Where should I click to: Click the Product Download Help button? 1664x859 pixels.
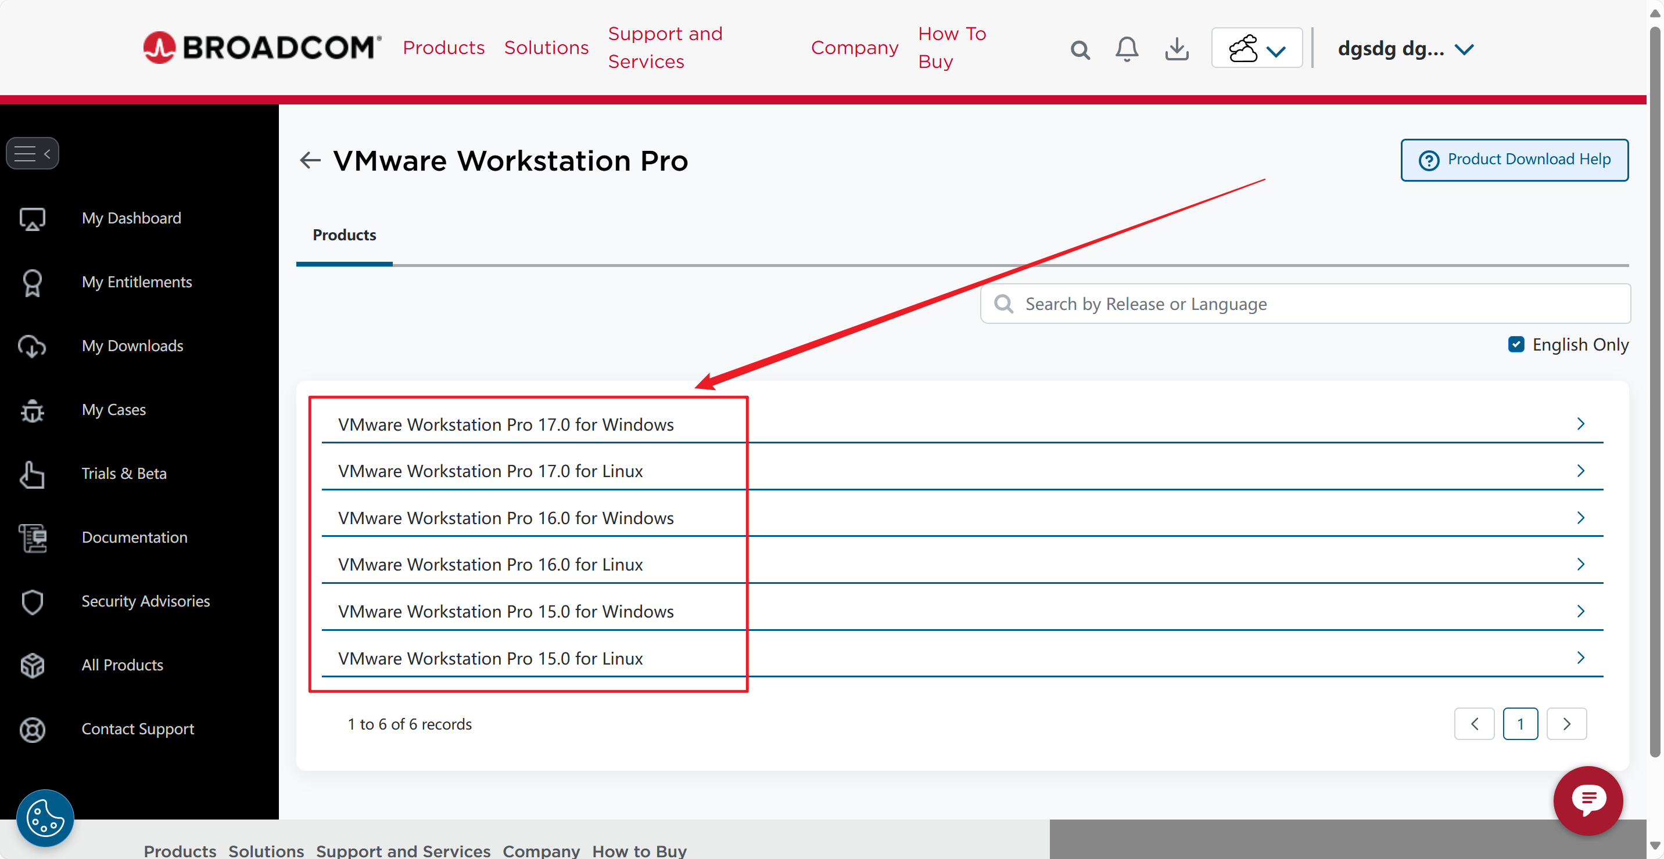pos(1514,160)
